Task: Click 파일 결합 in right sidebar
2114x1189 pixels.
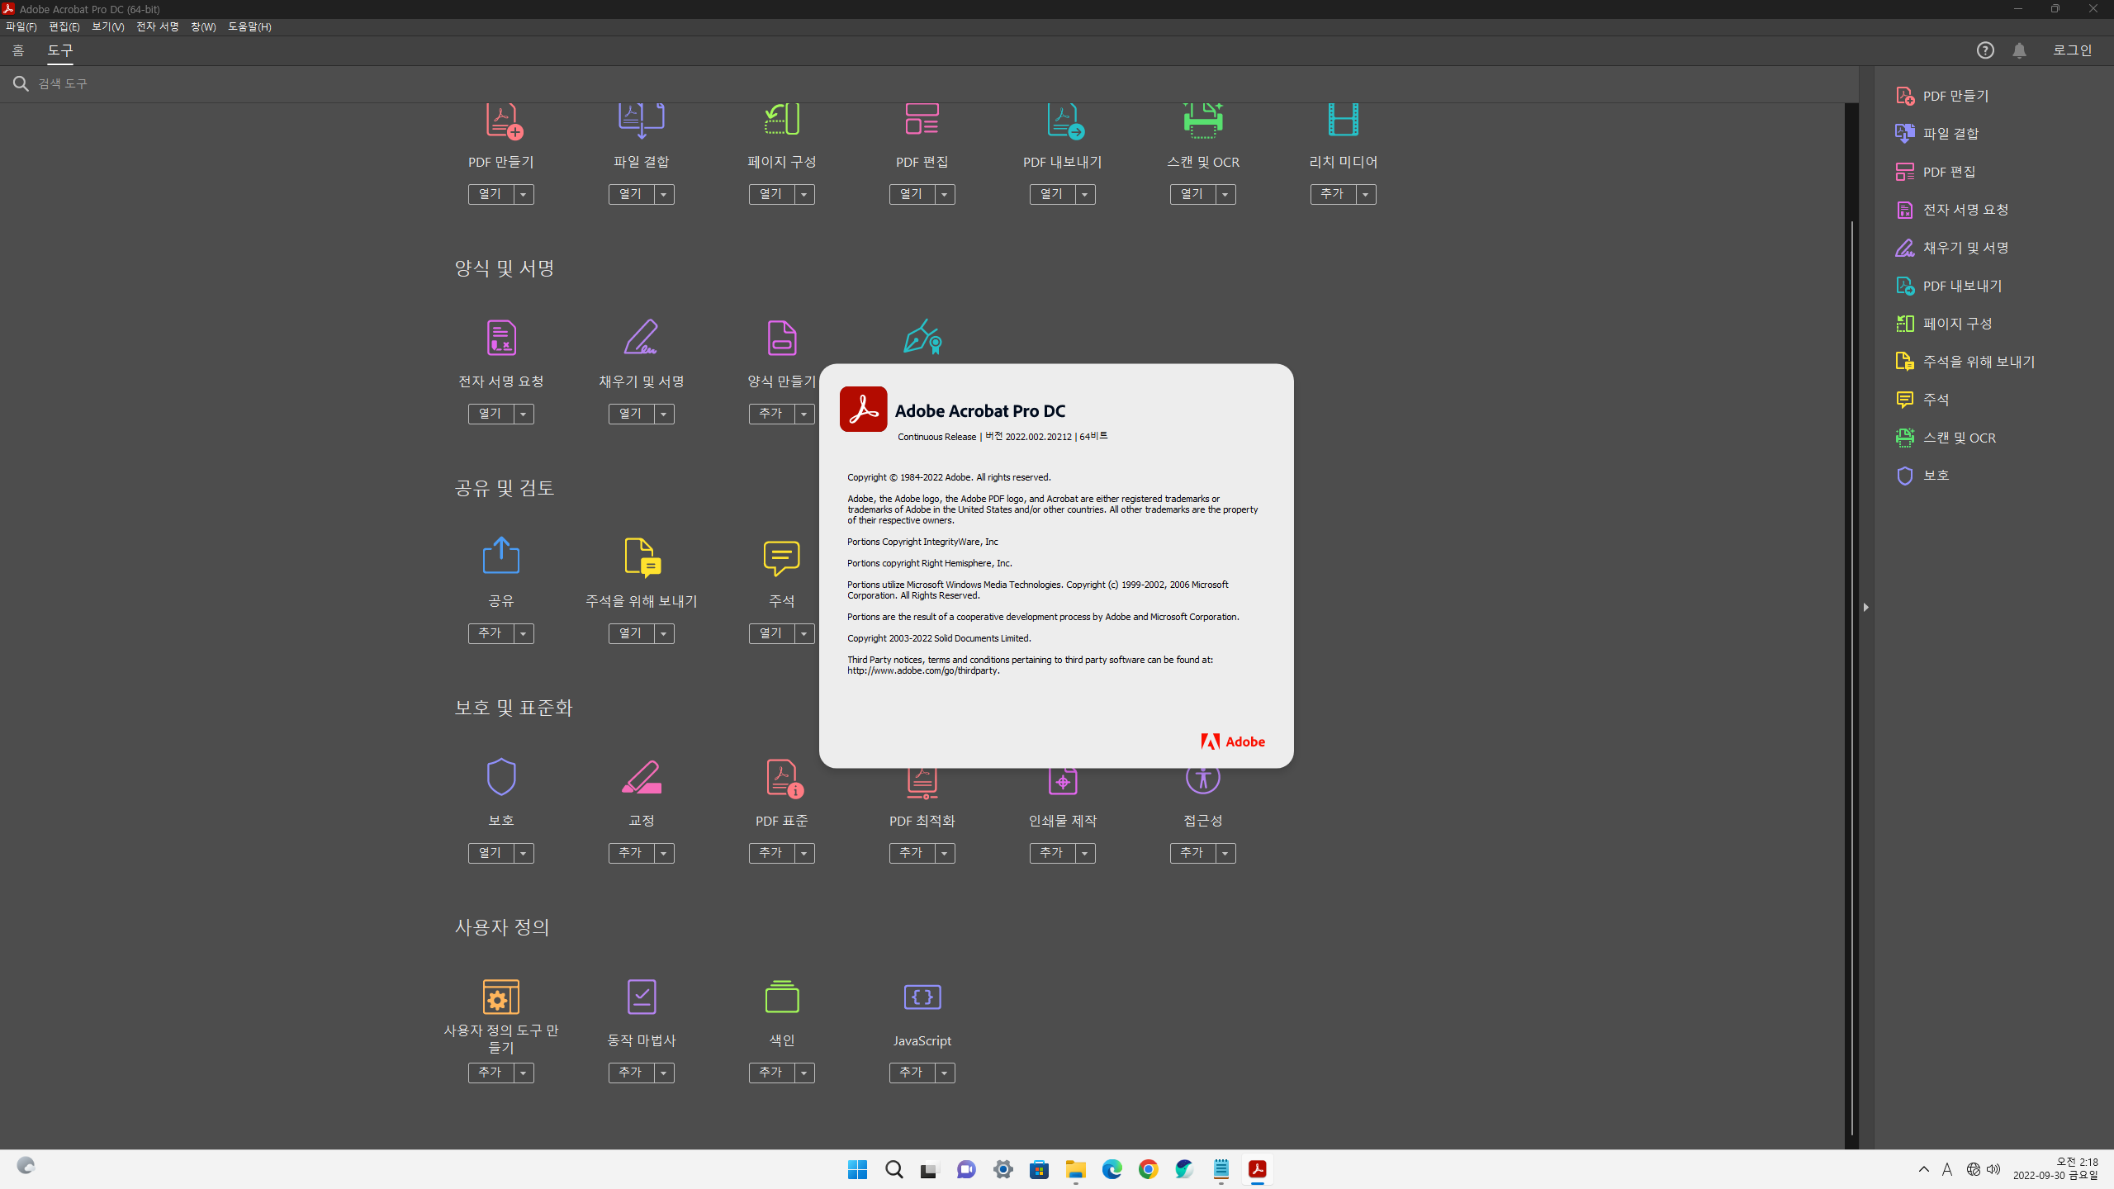Action: [1950, 134]
